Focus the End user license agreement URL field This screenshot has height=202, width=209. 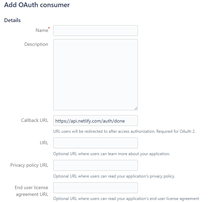(95, 188)
